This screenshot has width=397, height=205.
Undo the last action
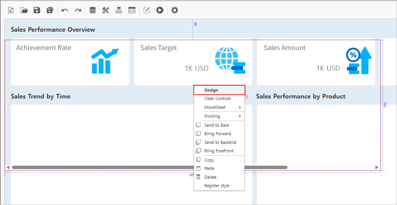tap(65, 10)
